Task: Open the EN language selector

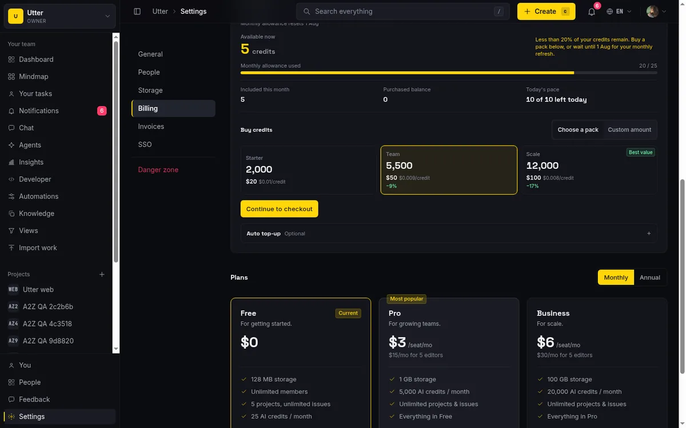Action: [x=619, y=11]
